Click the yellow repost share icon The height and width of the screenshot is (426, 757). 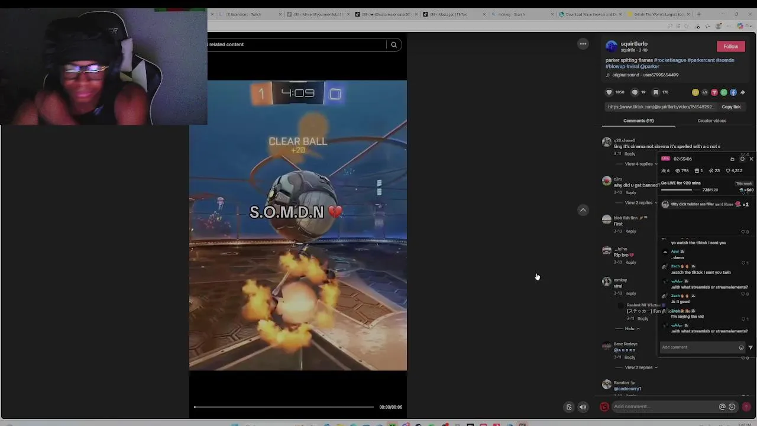[695, 92]
